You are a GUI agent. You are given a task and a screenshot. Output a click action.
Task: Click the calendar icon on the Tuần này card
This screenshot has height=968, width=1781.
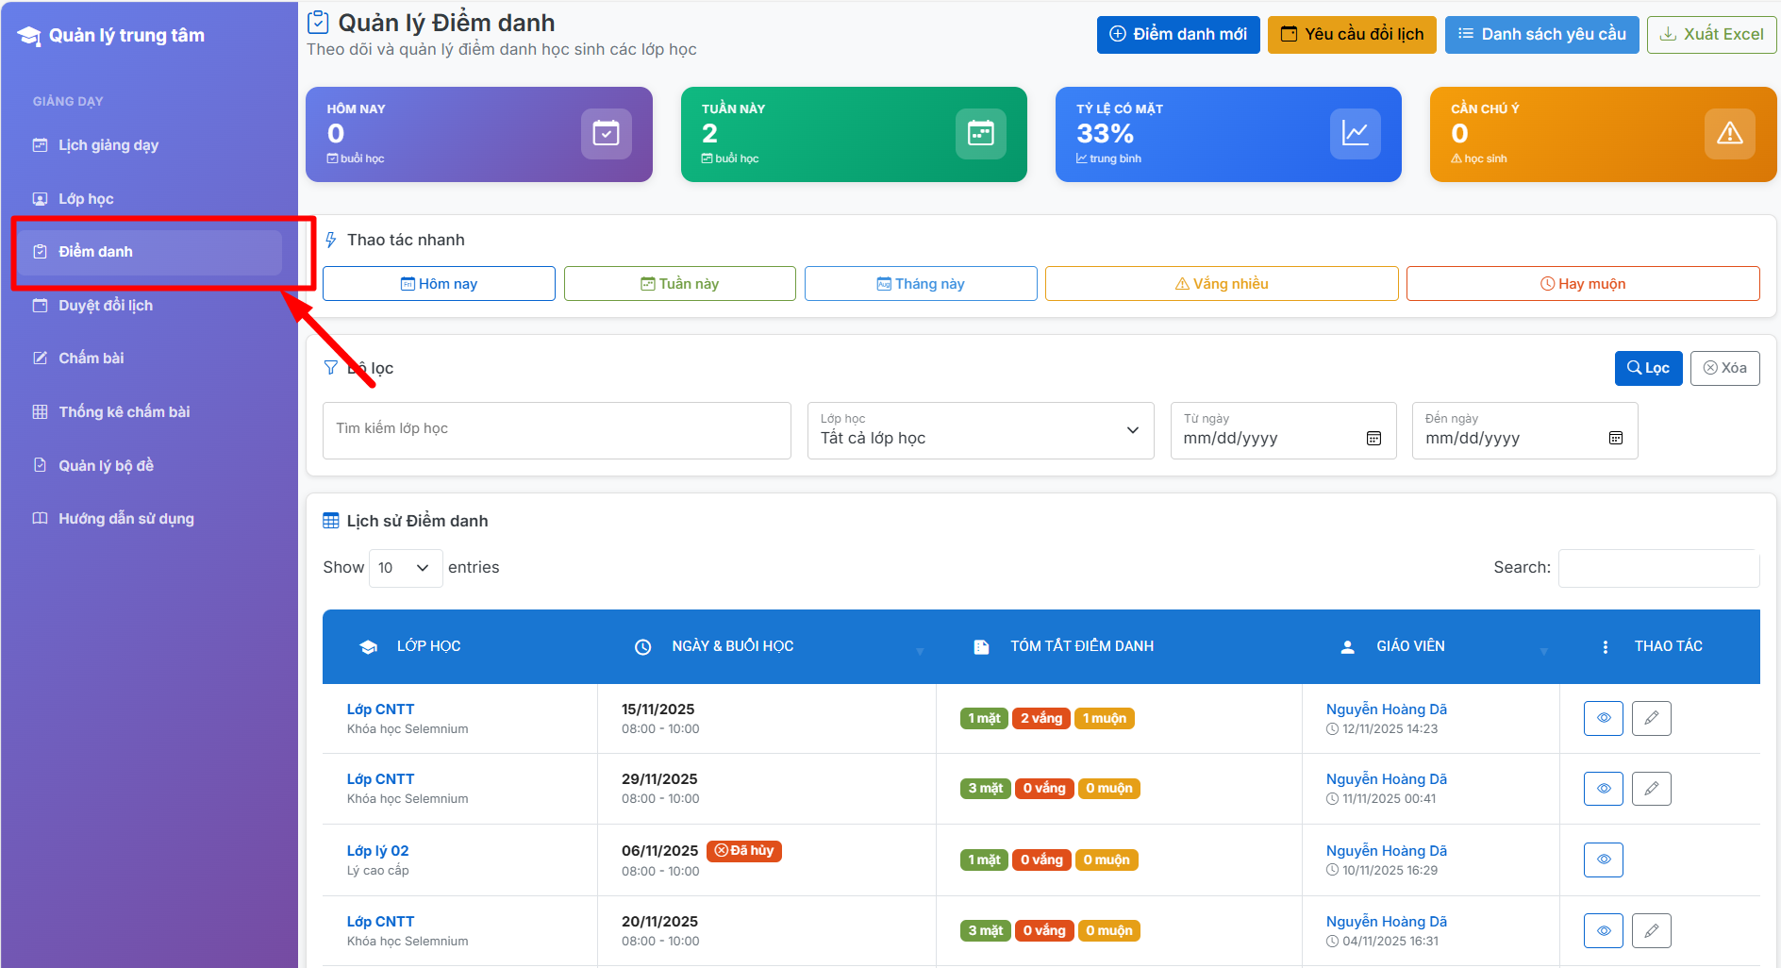click(980, 134)
